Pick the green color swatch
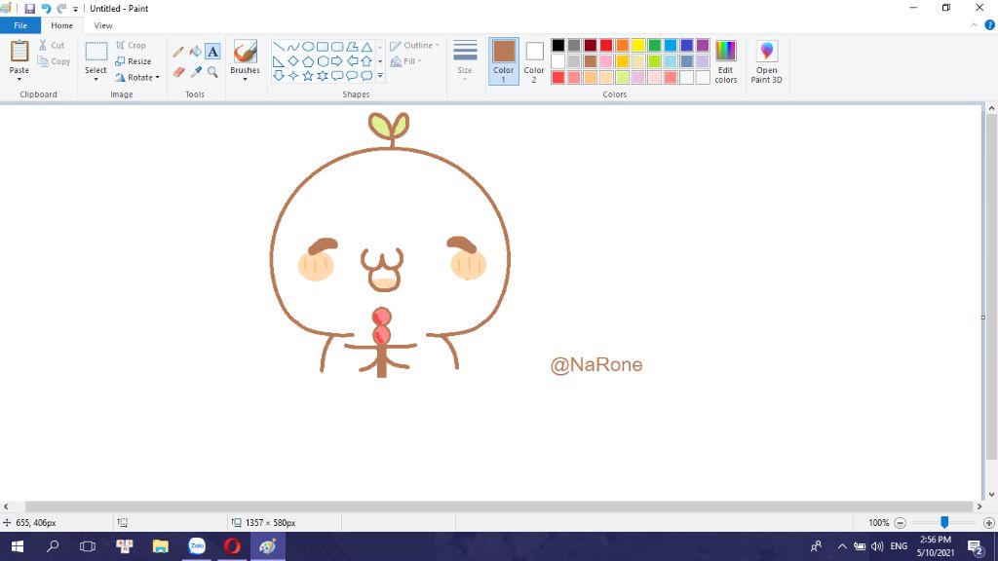 [654, 45]
